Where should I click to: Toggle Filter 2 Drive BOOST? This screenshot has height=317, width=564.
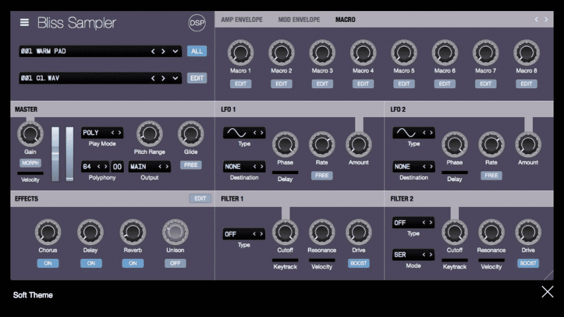528,263
